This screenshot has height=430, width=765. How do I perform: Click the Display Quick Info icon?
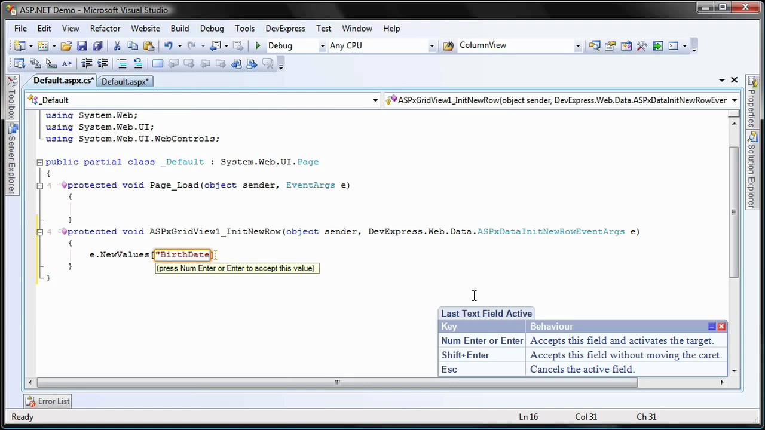51,63
